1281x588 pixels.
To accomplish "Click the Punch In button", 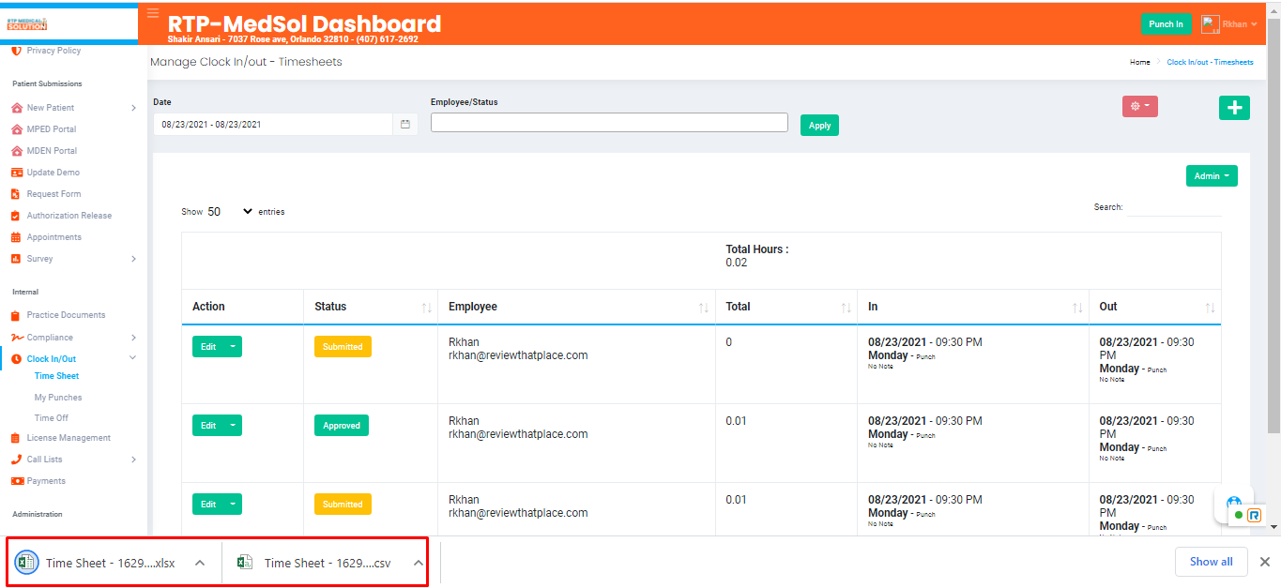I will point(1166,24).
